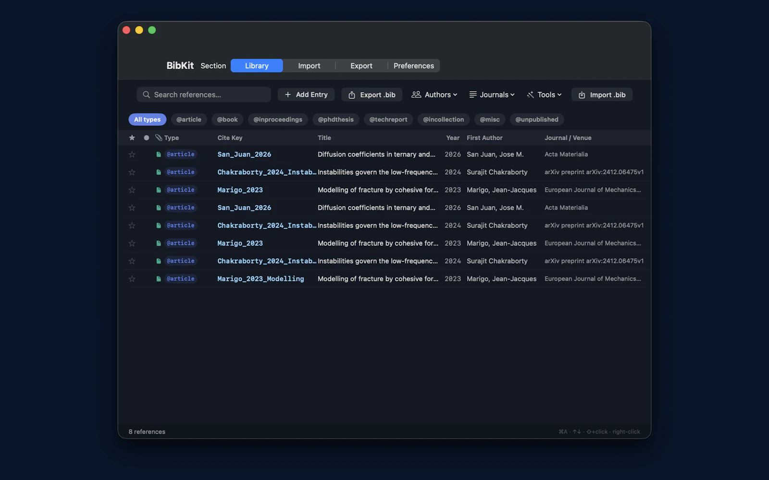Image resolution: width=769 pixels, height=480 pixels.
Task: Click @article badge in Marigo_2023_Modelling row
Action: point(181,279)
